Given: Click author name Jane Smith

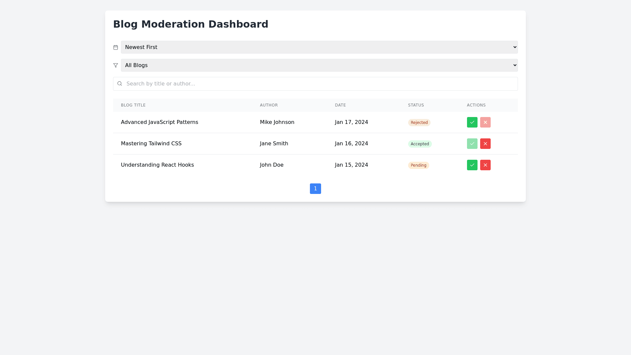Looking at the screenshot, I should (x=274, y=144).
